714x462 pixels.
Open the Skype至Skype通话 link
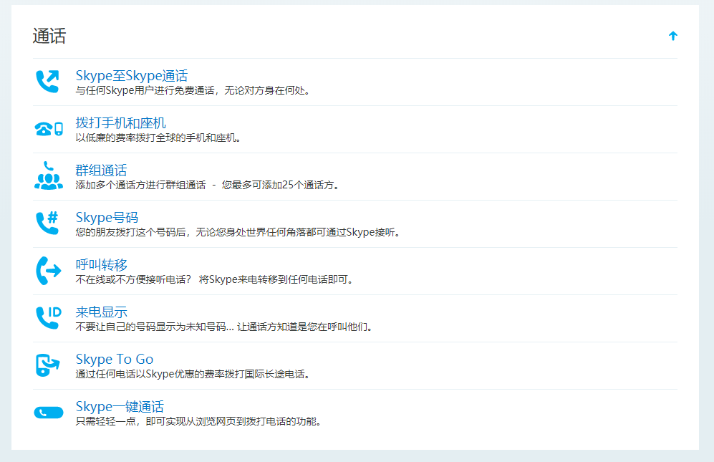tap(132, 76)
